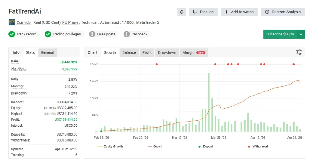Viewport: 310px width, 161px height.
Task: Click the USC109,814.65 profit value
Action: pyautogui.click(x=66, y=119)
